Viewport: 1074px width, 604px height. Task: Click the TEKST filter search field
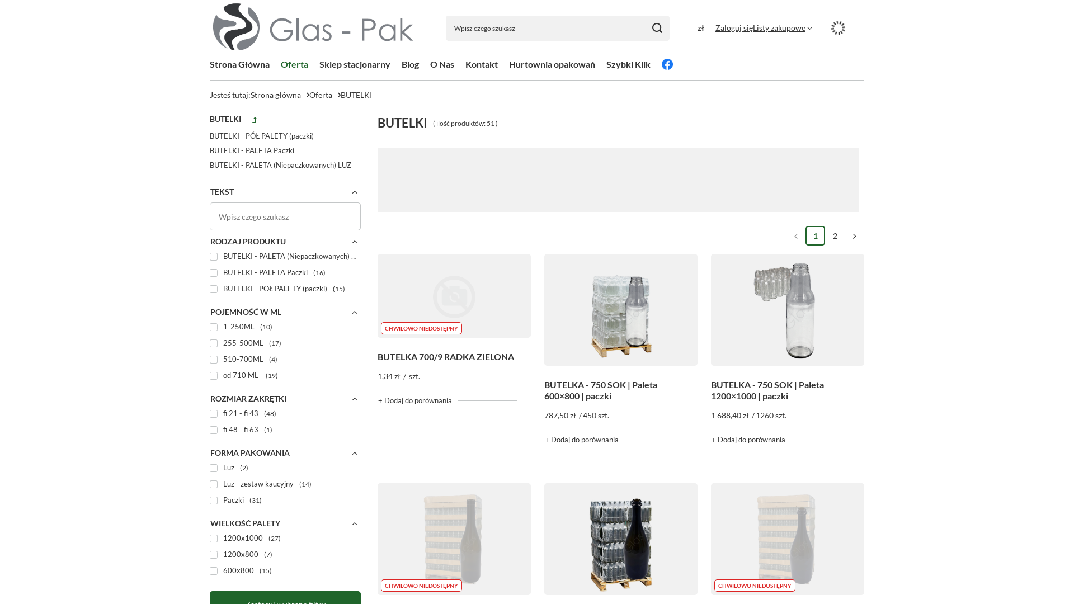click(285, 216)
